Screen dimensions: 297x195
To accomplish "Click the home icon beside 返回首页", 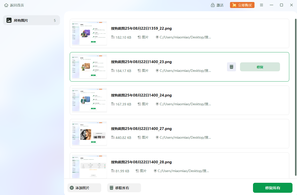I will click(x=6, y=5).
